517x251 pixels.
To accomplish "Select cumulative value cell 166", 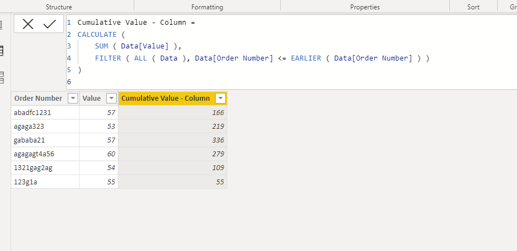I will tap(173, 112).
